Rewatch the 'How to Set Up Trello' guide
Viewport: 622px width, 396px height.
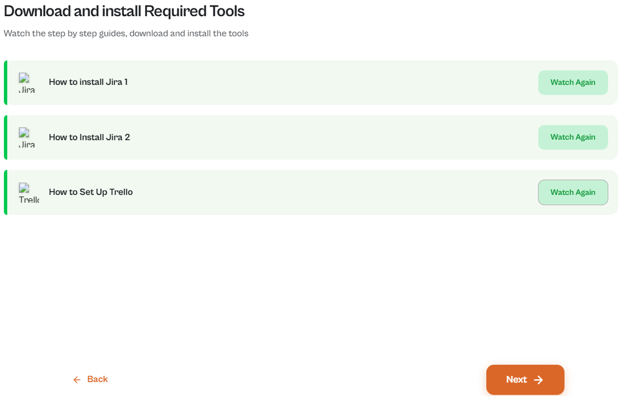click(573, 193)
